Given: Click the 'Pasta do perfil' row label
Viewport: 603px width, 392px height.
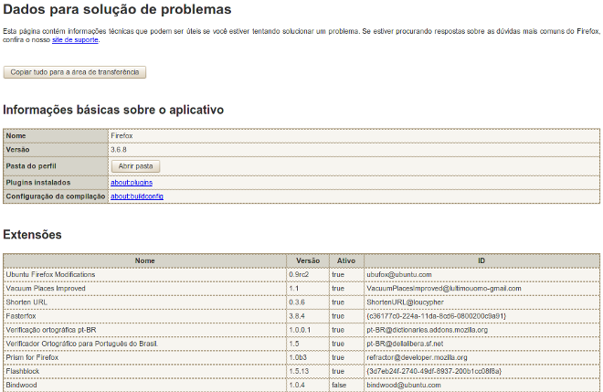Looking at the screenshot, I should click(31, 166).
